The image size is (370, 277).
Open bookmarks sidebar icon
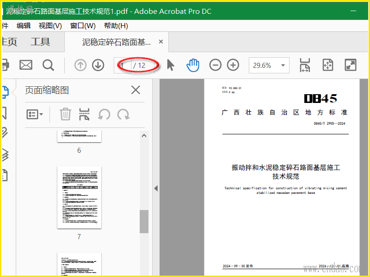(5, 113)
